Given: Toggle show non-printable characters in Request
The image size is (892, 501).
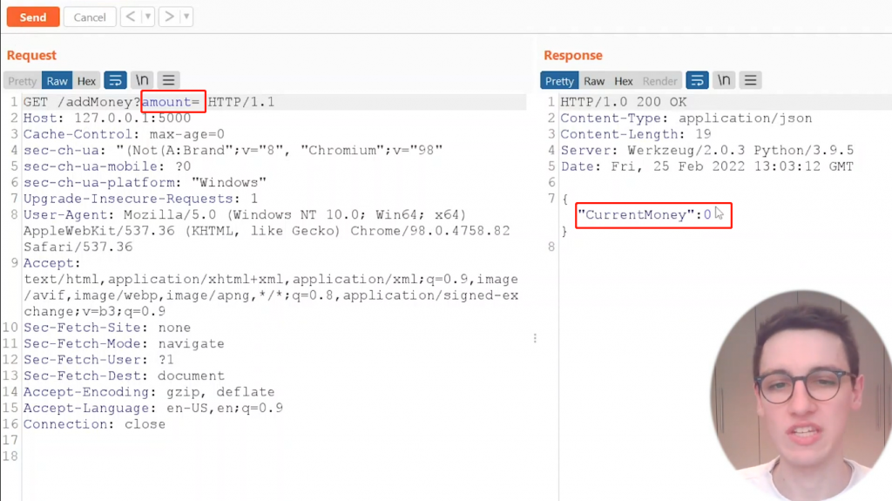Looking at the screenshot, I should pos(142,81).
